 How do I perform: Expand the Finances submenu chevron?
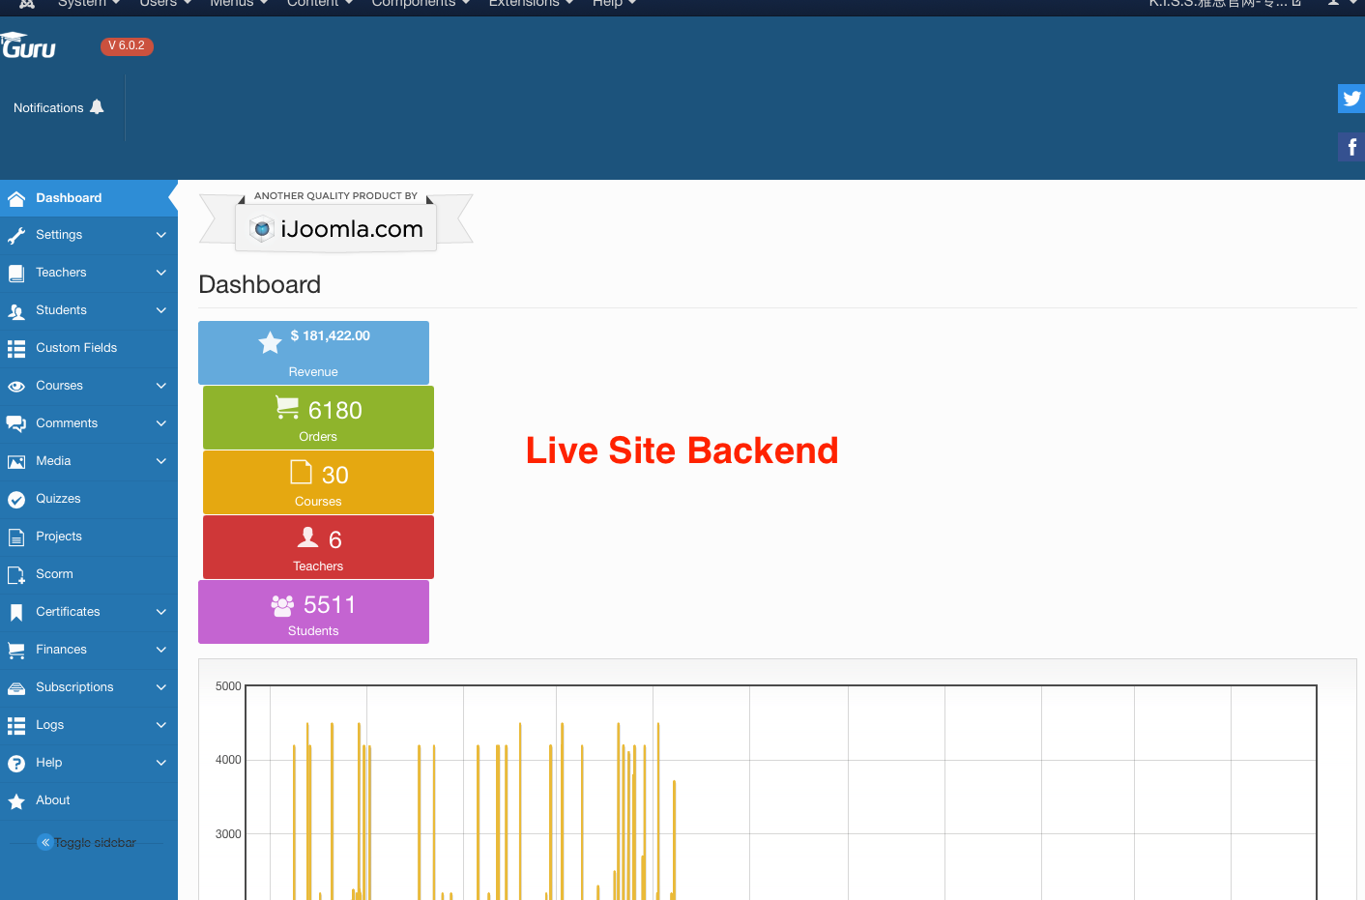(x=161, y=650)
